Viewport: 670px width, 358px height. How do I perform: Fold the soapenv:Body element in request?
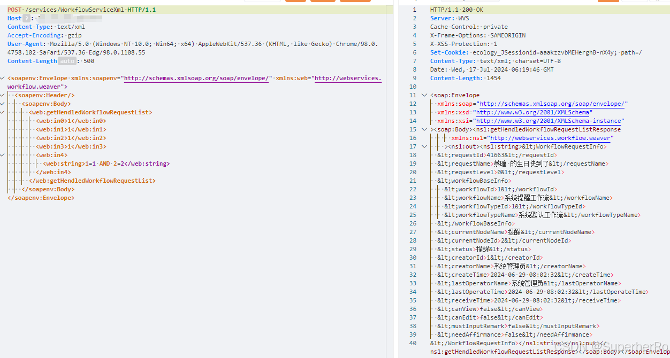(3, 104)
